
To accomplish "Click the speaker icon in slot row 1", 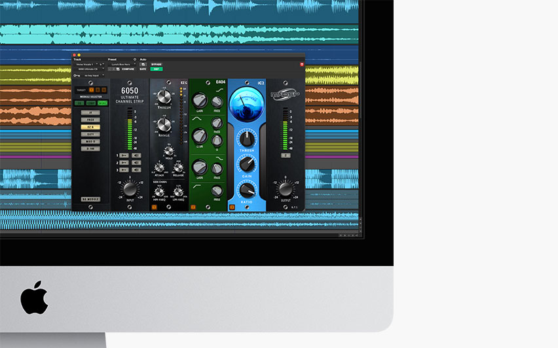I will pyautogui.click(x=136, y=155).
